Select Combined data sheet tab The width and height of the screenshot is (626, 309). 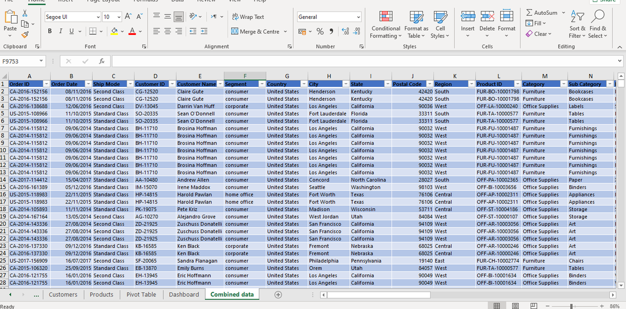232,294
